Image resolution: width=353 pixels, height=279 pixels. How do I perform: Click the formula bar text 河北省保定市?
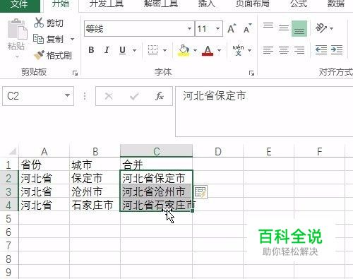pos(214,96)
